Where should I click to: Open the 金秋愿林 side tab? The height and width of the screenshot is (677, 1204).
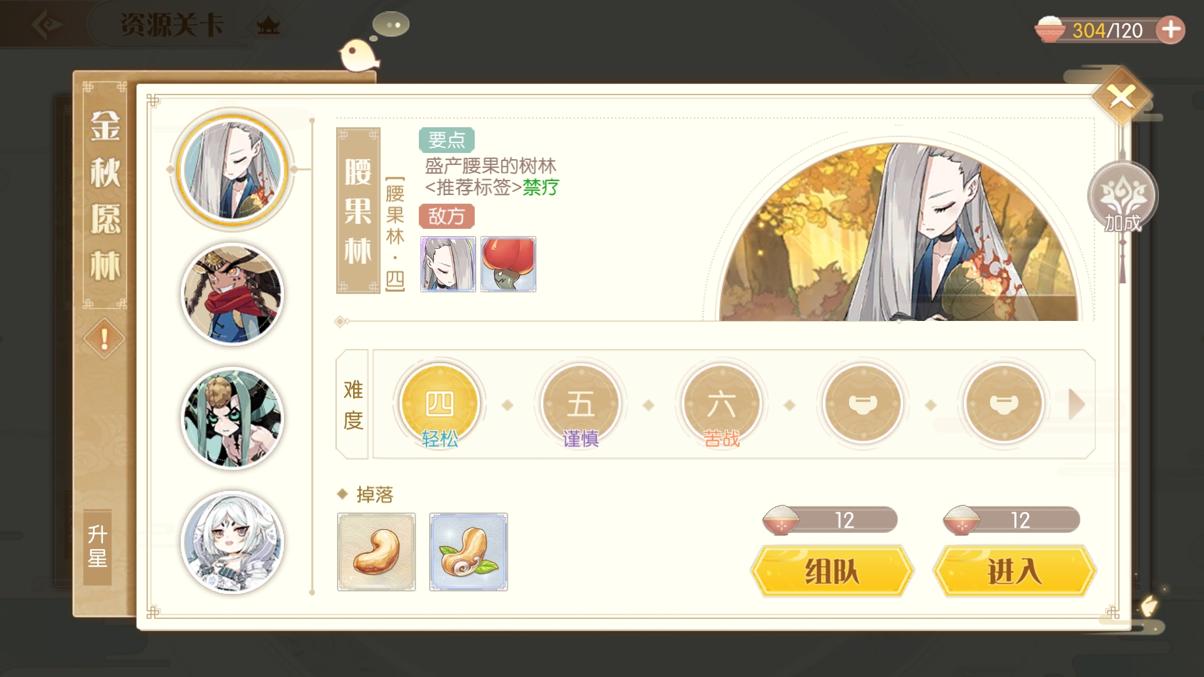105,195
